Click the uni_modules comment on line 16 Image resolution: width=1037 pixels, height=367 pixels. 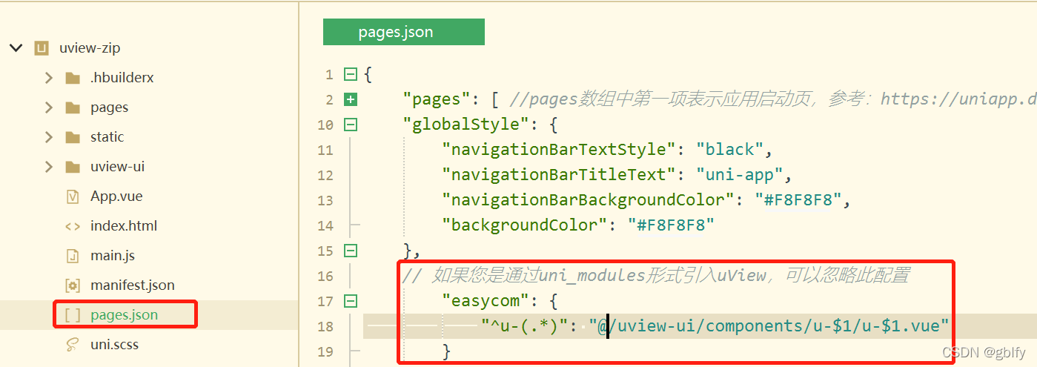point(655,276)
